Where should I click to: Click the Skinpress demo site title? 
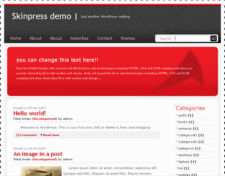click(x=41, y=16)
